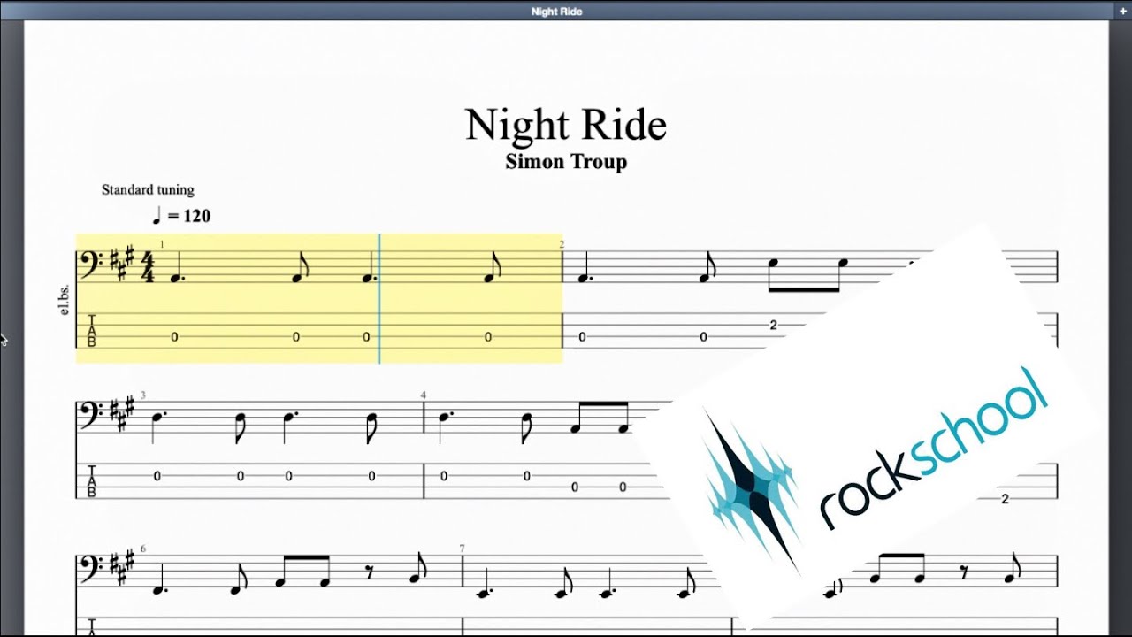Select the final eighth note in measure 6
Image resolution: width=1132 pixels, height=637 pixels.
416,566
